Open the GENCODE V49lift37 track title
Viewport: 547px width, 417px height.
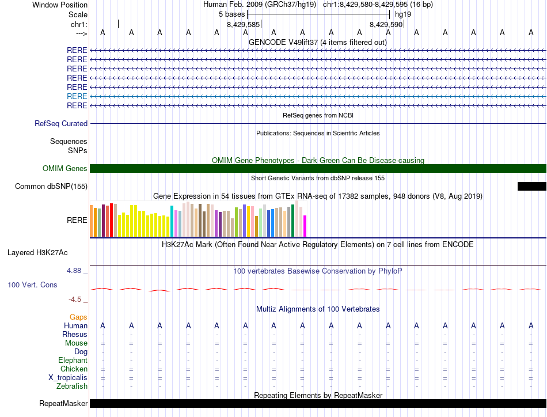click(x=317, y=42)
